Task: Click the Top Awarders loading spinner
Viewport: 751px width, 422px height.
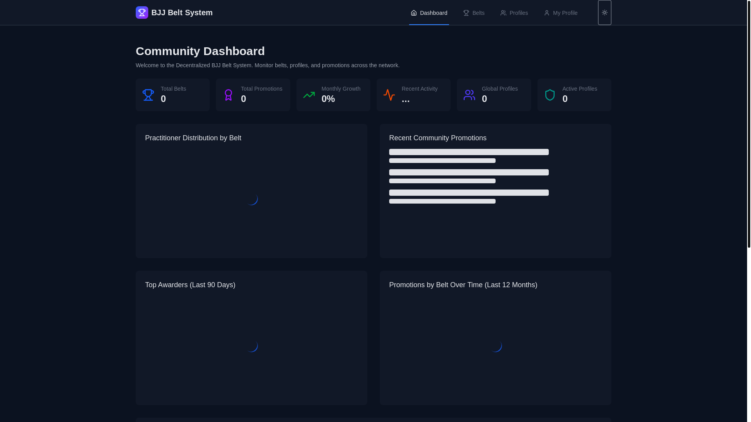Action: 252,346
